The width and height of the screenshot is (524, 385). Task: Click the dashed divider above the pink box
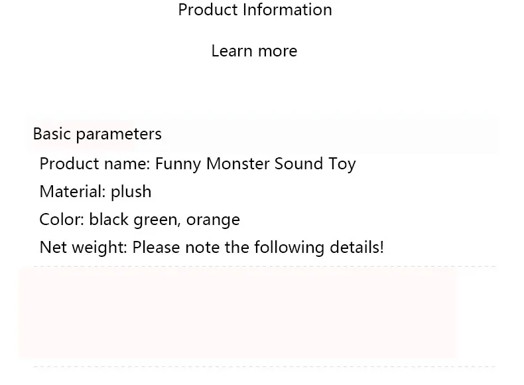265,266
